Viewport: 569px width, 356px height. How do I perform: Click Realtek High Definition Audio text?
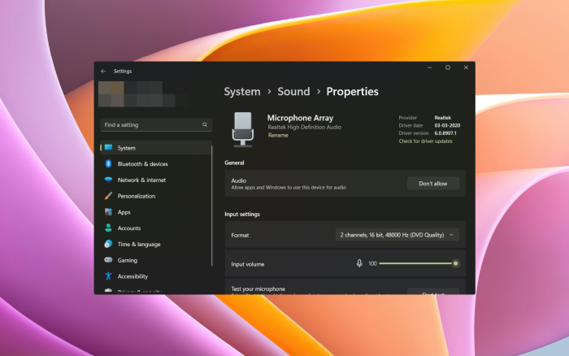(305, 127)
